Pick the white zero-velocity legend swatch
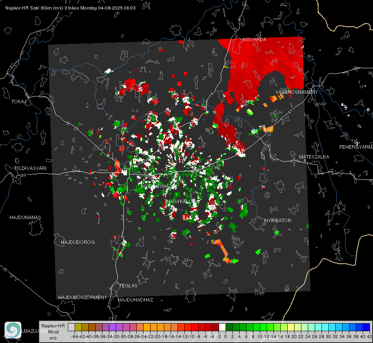The height and width of the screenshot is (343, 373). tap(222, 327)
